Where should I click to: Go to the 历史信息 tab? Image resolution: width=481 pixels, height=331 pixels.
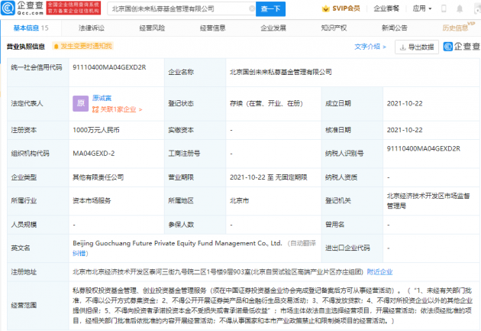click(x=455, y=28)
